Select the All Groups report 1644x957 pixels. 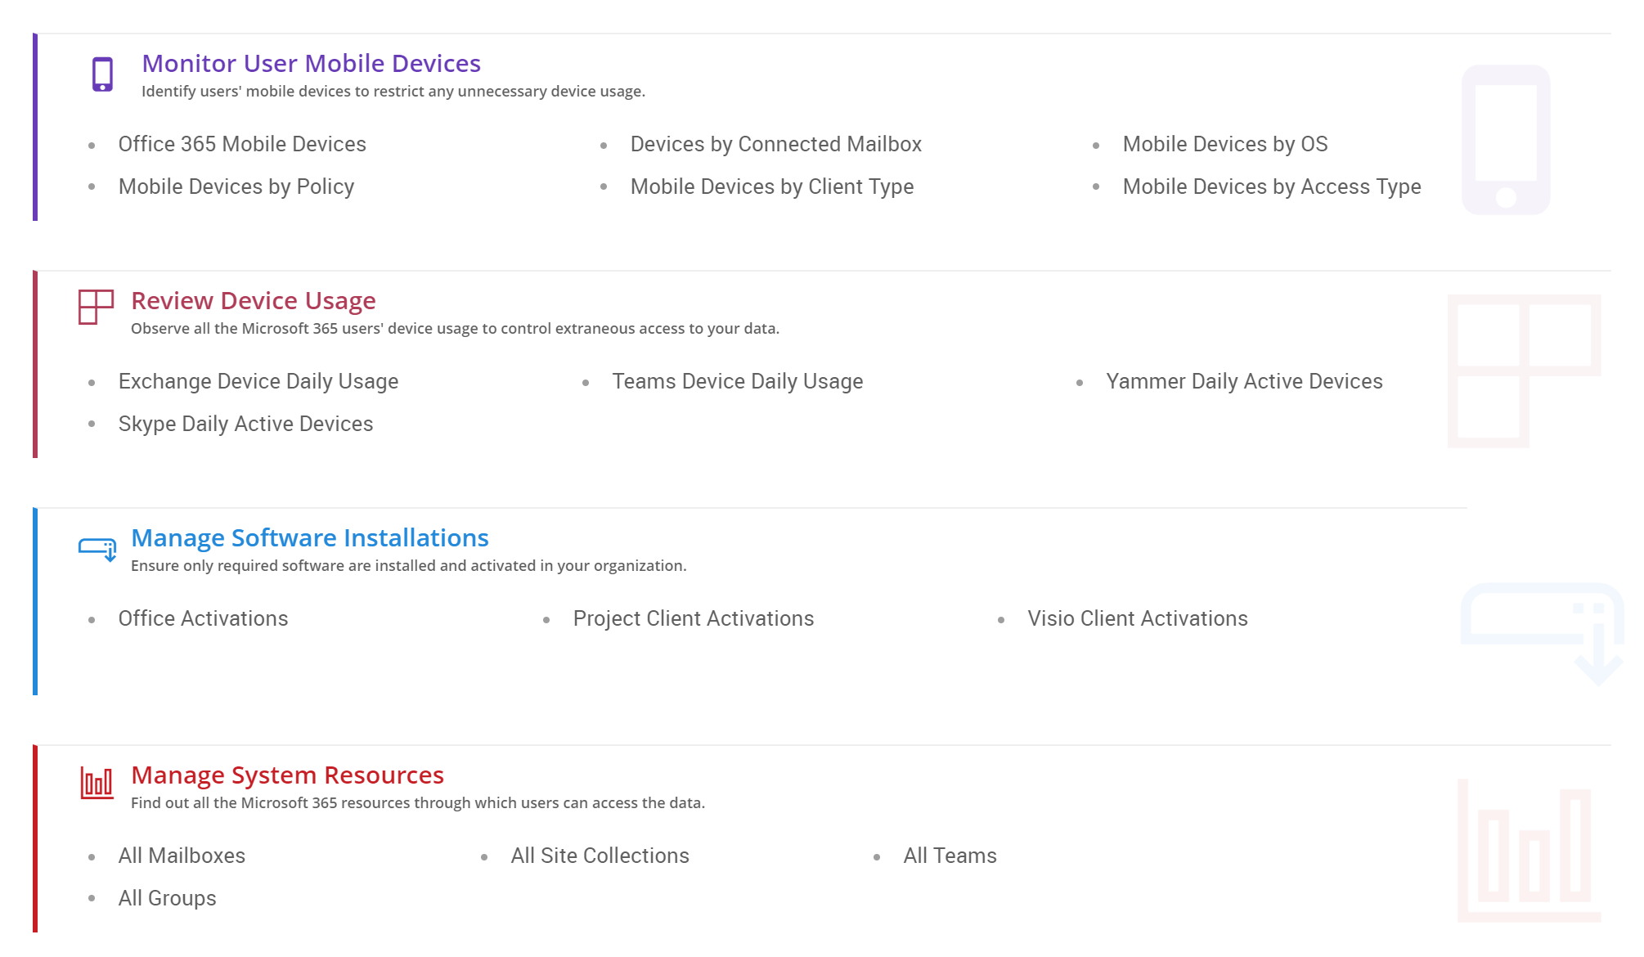167,898
